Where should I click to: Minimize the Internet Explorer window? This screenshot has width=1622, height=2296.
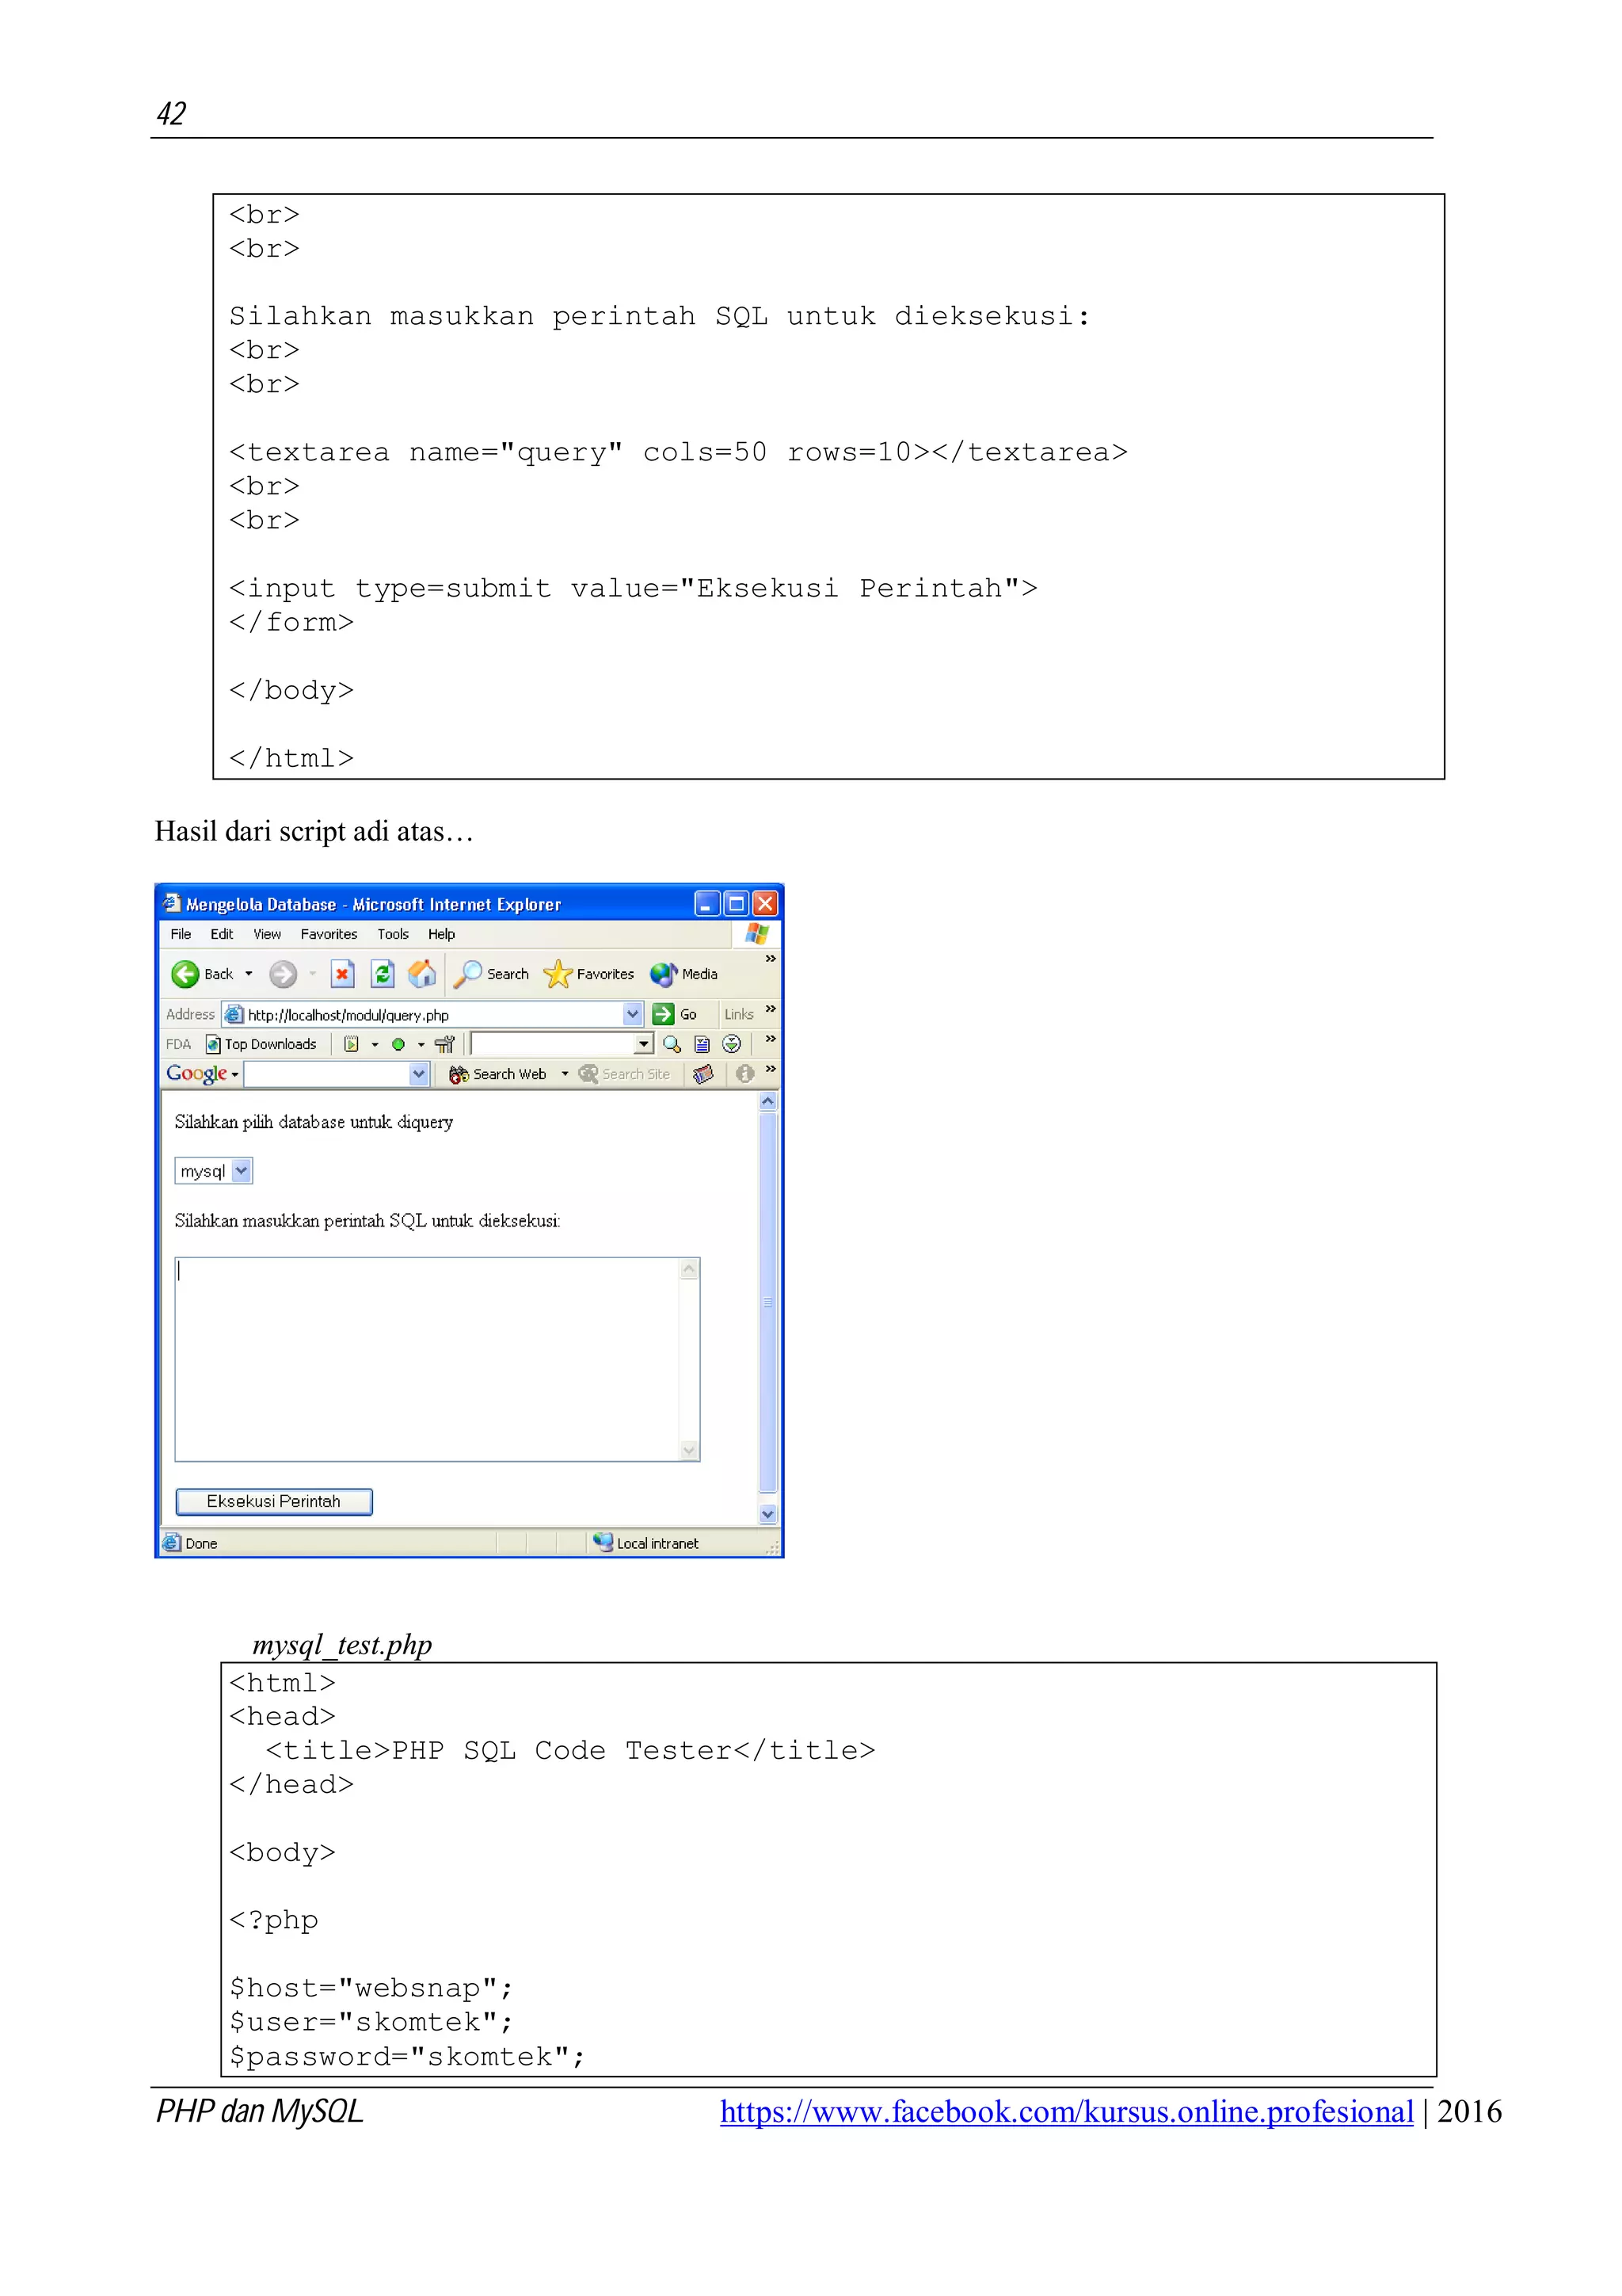tap(706, 903)
